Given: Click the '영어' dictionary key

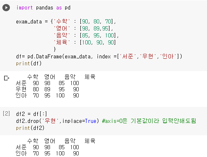Looking at the screenshot, I should point(62,28).
